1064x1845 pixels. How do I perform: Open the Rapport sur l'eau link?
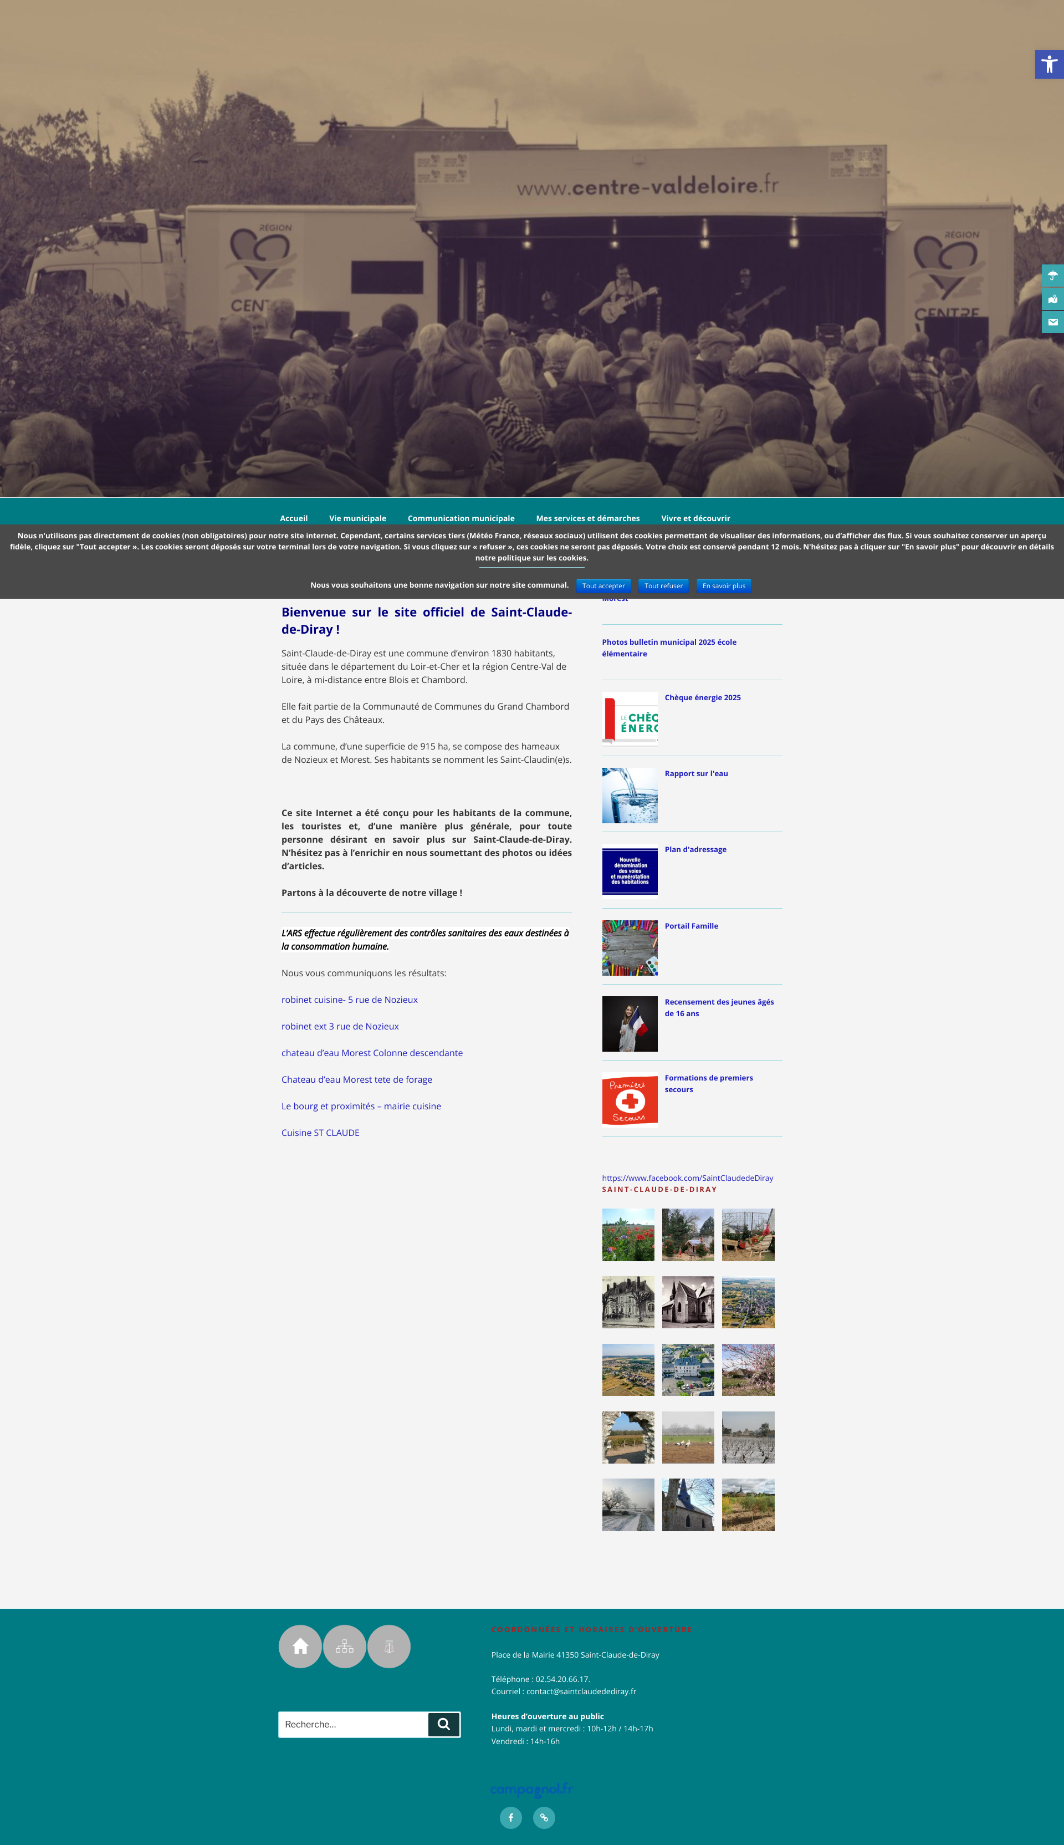point(695,773)
